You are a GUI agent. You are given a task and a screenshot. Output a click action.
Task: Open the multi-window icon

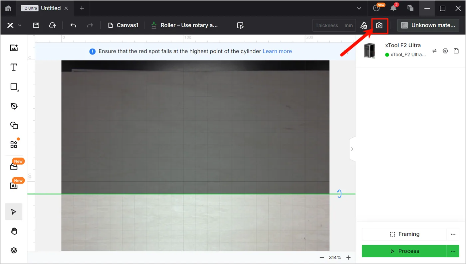(410, 8)
